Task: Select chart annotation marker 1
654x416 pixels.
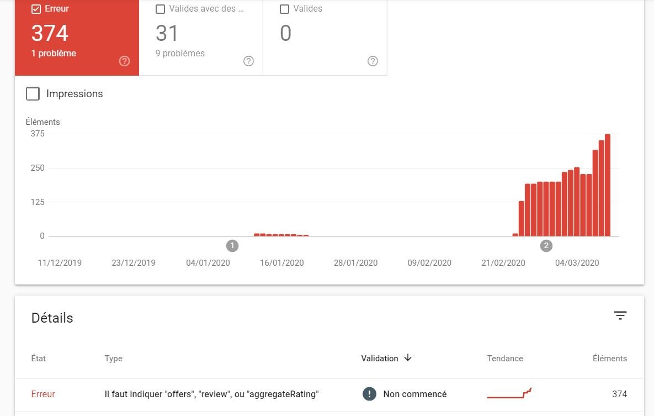Action: [232, 246]
